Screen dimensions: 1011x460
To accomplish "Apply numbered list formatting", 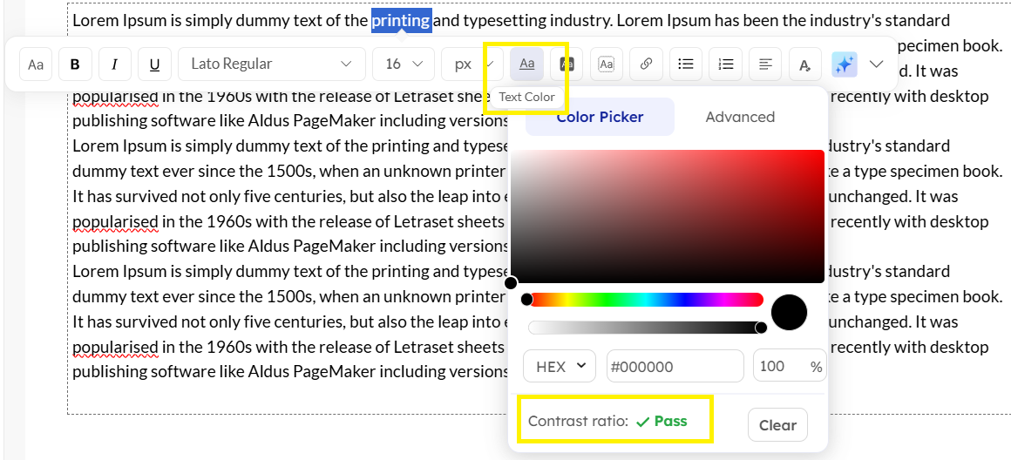I will (x=725, y=64).
